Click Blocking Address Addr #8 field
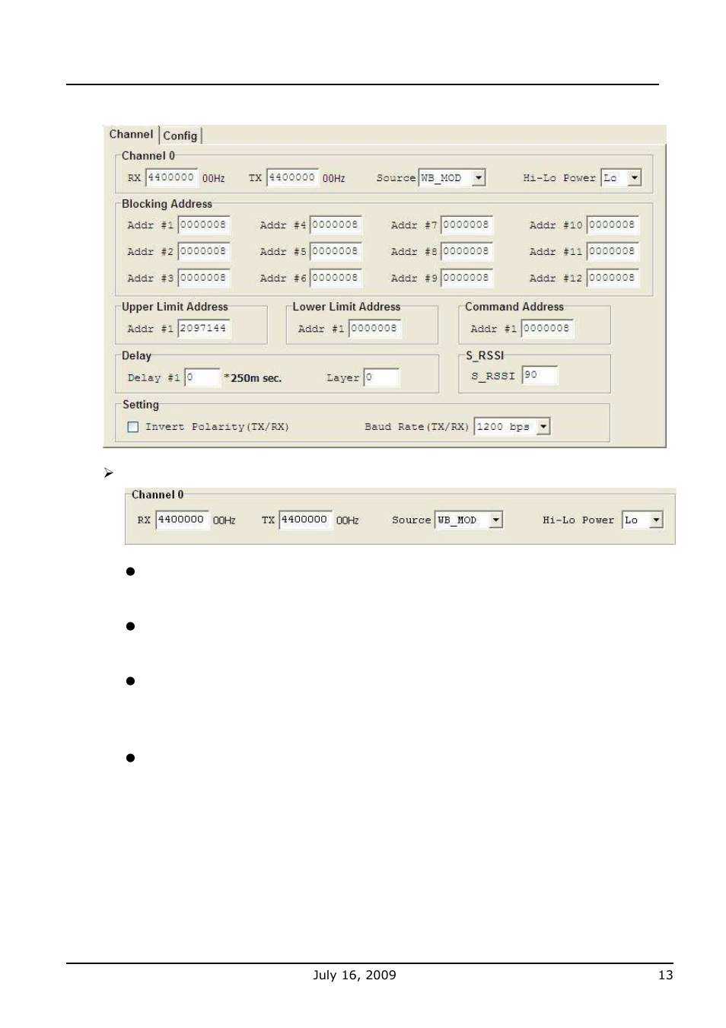The width and height of the screenshot is (726, 1028). pos(467,251)
